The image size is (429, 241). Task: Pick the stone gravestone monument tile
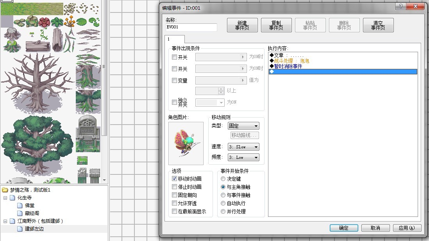(88, 134)
